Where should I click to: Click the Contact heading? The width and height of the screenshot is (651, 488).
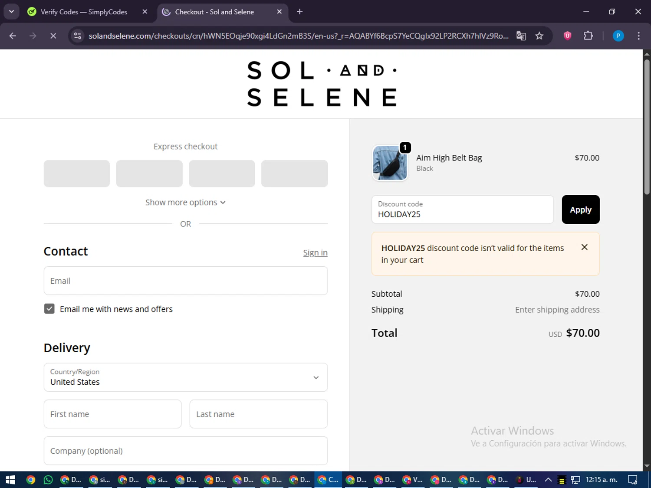coord(66,251)
